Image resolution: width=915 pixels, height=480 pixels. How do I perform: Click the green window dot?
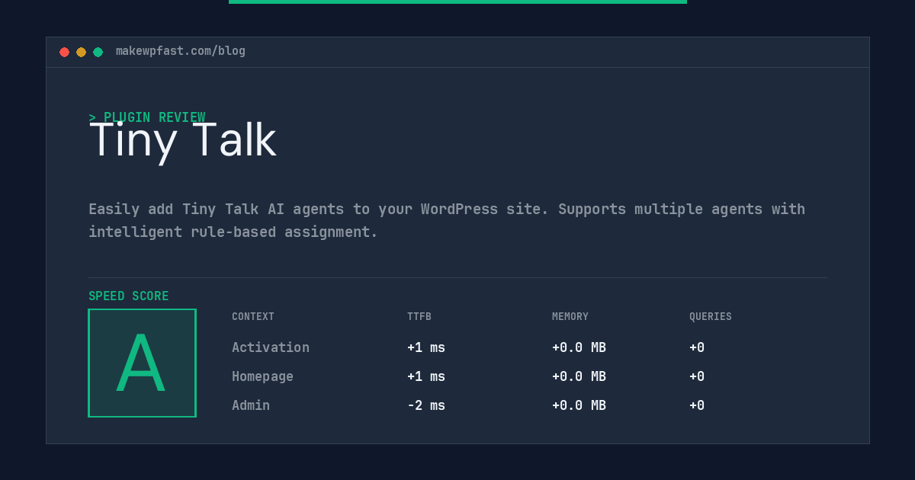click(x=98, y=52)
